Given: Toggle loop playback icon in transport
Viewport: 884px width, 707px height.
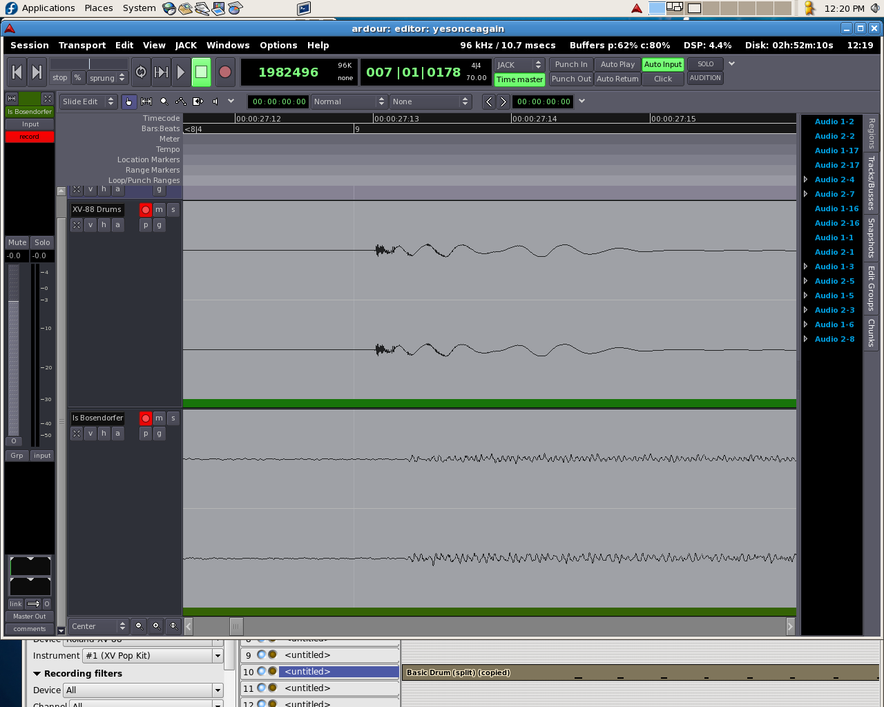Looking at the screenshot, I should [x=141, y=72].
